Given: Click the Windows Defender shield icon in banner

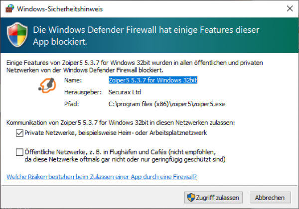Looking at the screenshot, I should click(17, 35).
